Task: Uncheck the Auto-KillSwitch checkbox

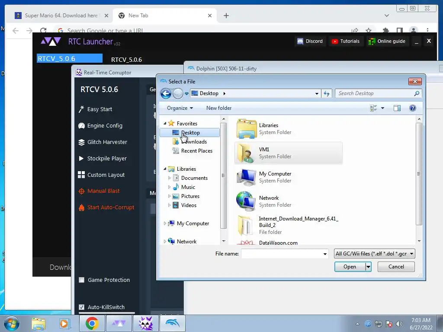Action: point(82,307)
